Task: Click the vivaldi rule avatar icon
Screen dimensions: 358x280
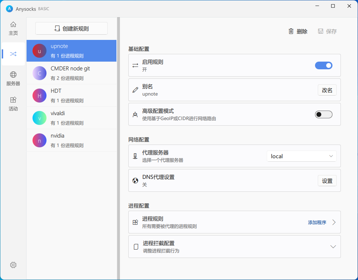Action: (40, 118)
